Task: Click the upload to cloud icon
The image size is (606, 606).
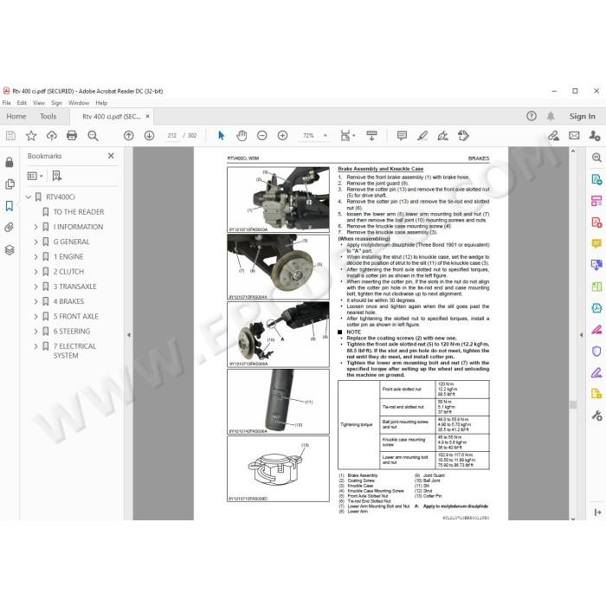Action: click(x=51, y=136)
